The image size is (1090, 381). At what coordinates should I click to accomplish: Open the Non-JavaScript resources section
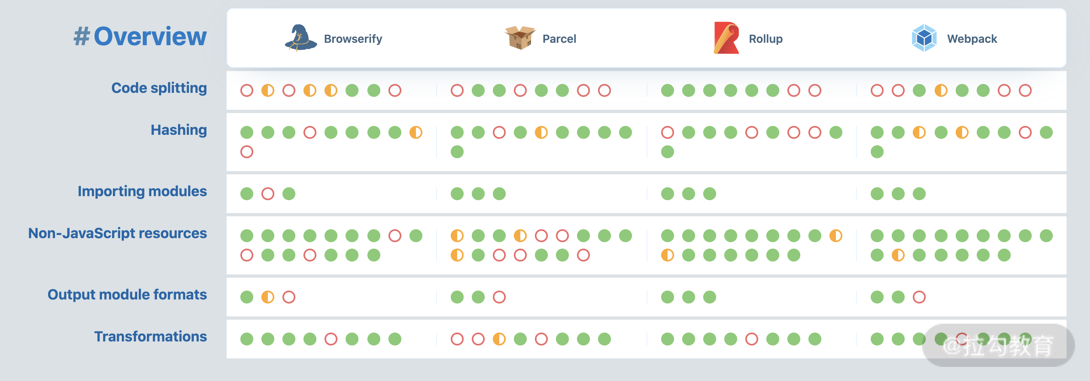pos(118,233)
